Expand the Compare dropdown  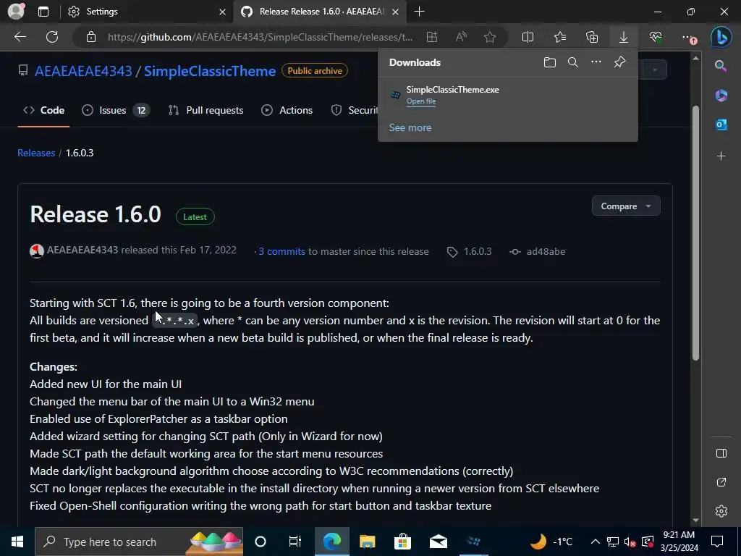coord(626,206)
